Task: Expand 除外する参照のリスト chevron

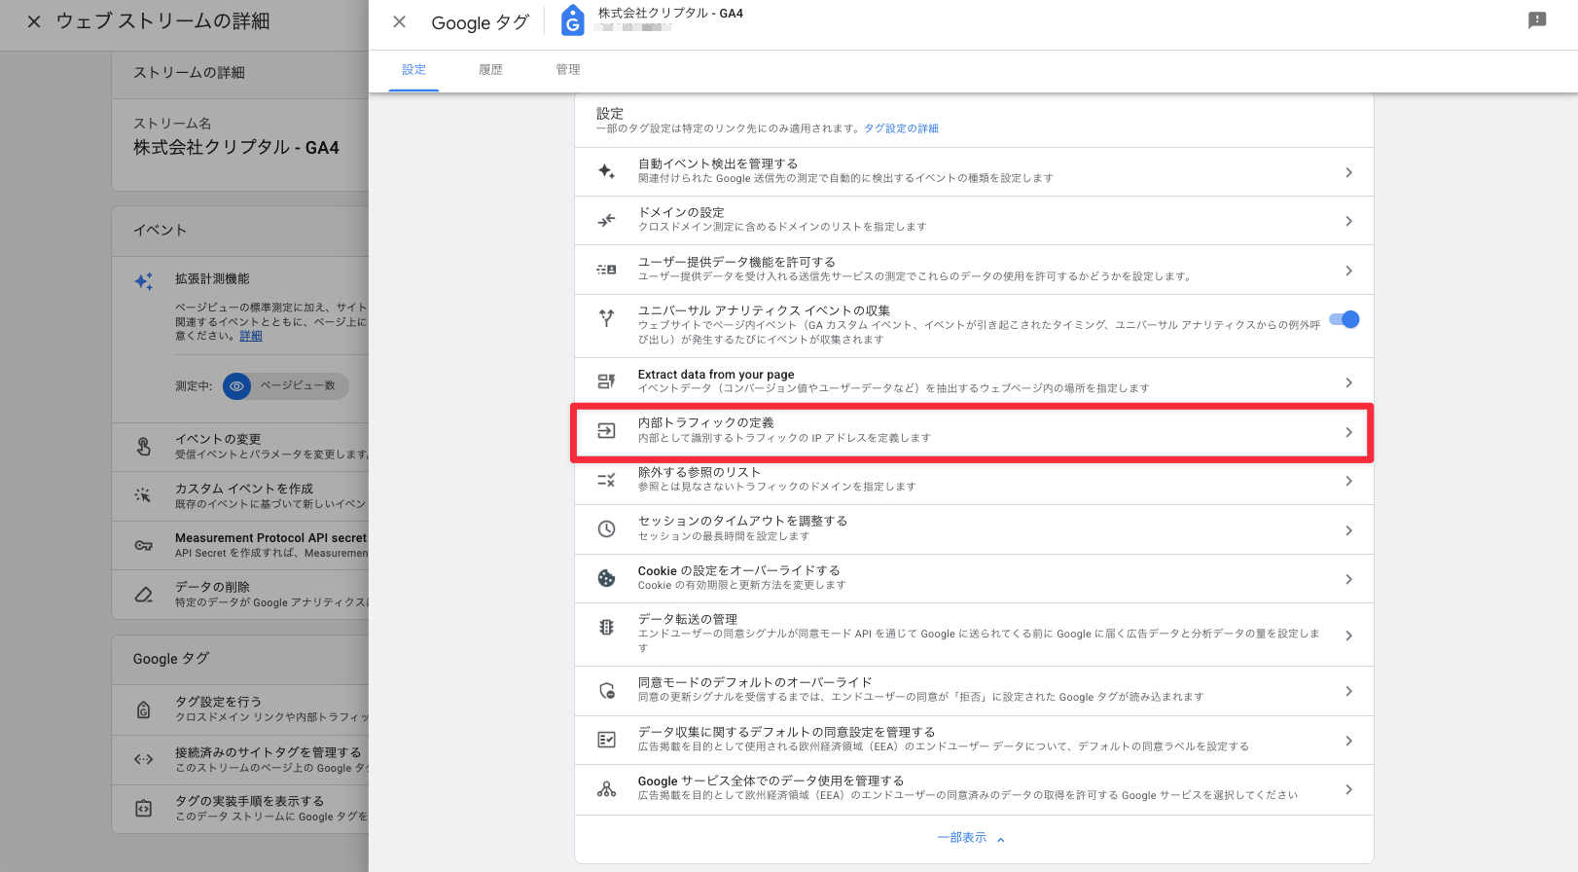Action: (x=1348, y=481)
